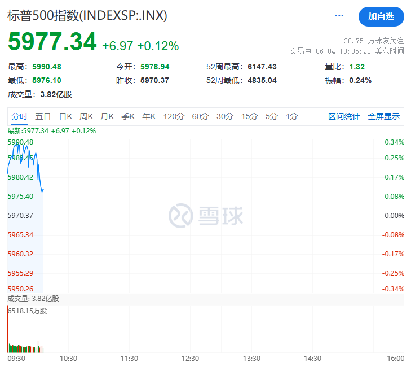The image size is (411, 375).
Task: Click 全屏显示 fullscreen display link
Action: pos(384,116)
